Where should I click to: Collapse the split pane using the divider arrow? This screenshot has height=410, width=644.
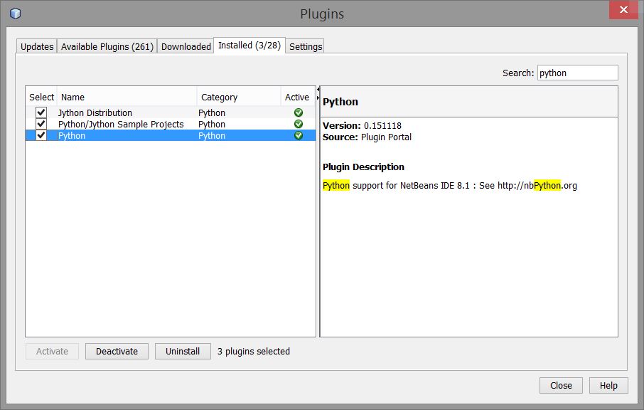tap(318, 89)
